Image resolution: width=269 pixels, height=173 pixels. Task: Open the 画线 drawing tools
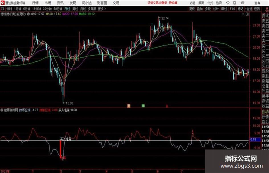[x=224, y=9]
